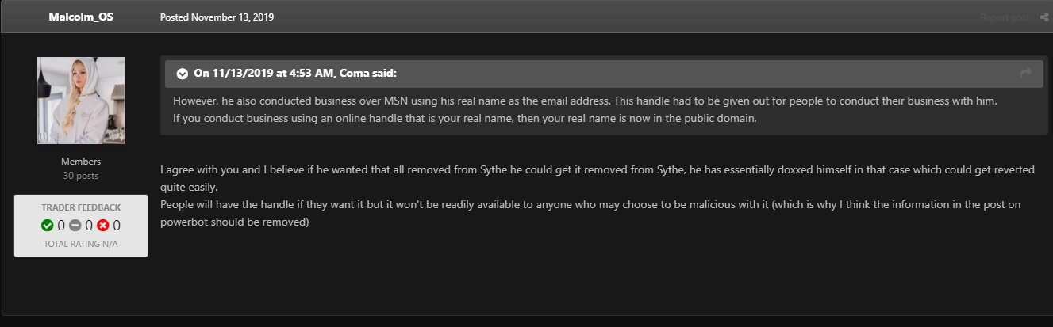This screenshot has height=327, width=1053.
Task: Collapse the quote from Coma
Action: [183, 74]
